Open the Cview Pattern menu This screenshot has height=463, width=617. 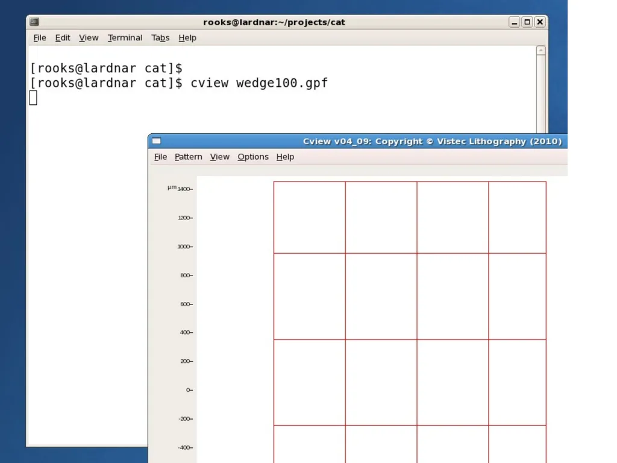pyautogui.click(x=189, y=157)
